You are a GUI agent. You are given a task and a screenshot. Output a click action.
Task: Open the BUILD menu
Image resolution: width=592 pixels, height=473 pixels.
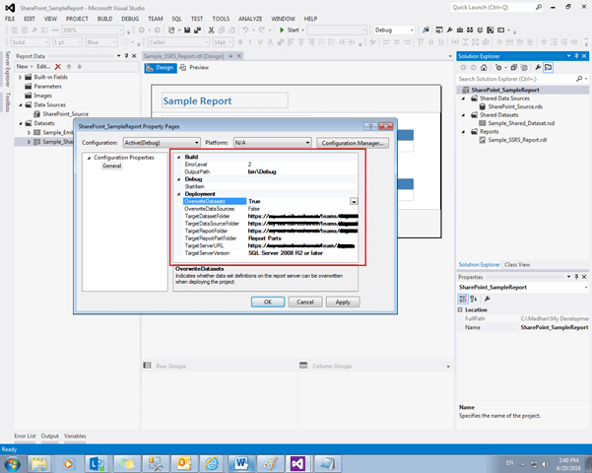pyautogui.click(x=105, y=19)
